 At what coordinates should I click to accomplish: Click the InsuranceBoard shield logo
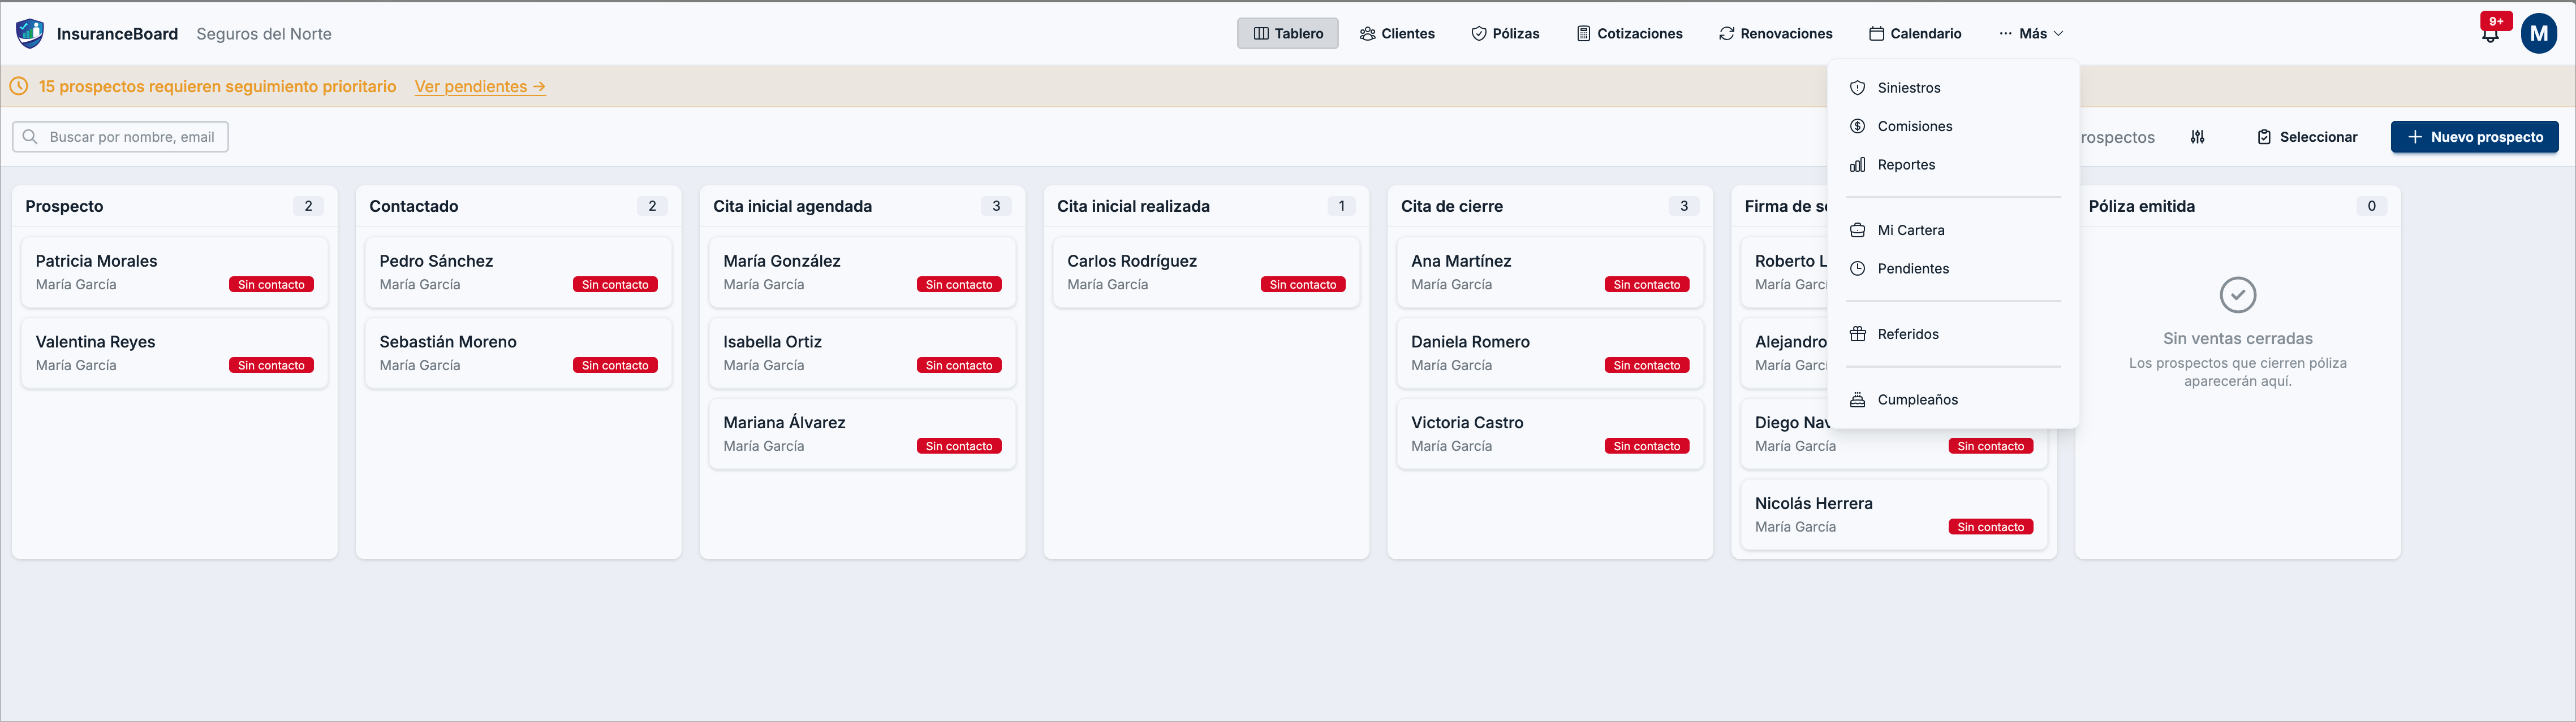pos(30,32)
